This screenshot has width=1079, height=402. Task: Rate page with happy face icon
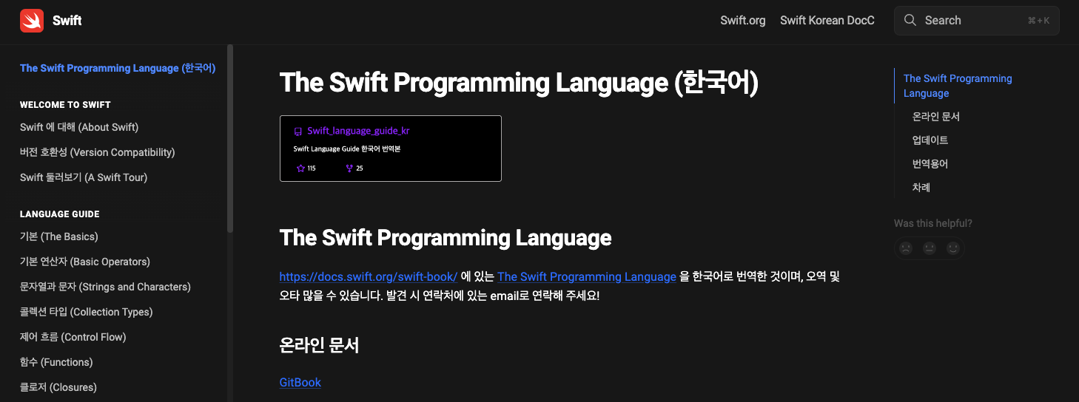click(x=953, y=248)
